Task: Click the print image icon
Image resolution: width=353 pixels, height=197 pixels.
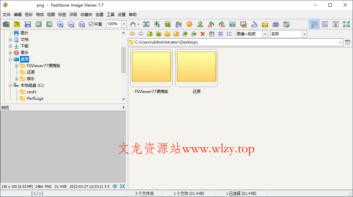Action: 276,24
